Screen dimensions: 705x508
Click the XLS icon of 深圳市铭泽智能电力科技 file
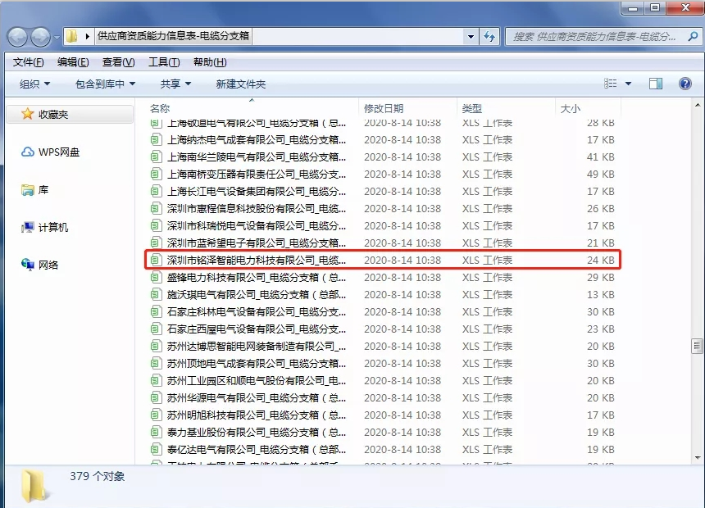pos(156,261)
